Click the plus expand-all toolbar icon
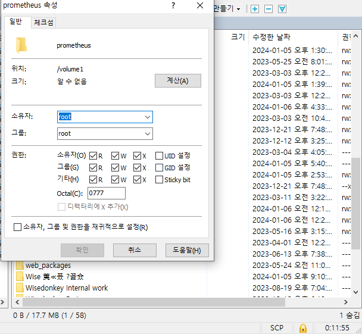 255,9
